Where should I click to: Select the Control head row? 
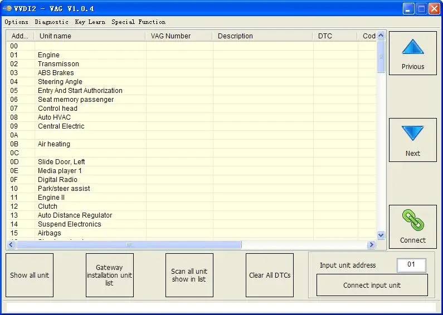click(x=192, y=109)
